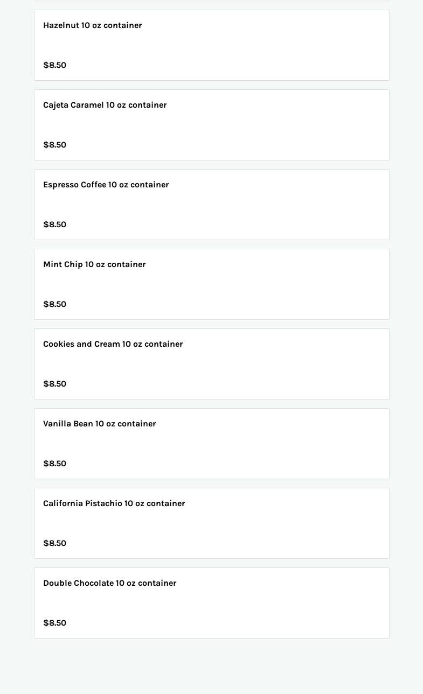
Task: Click the California Pistachio container title
Action: [114, 503]
